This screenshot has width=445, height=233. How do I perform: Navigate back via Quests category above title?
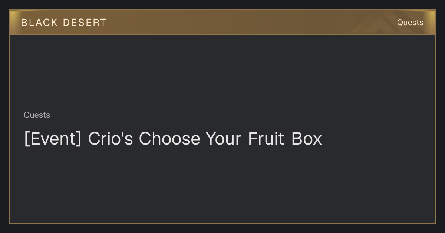tap(37, 115)
